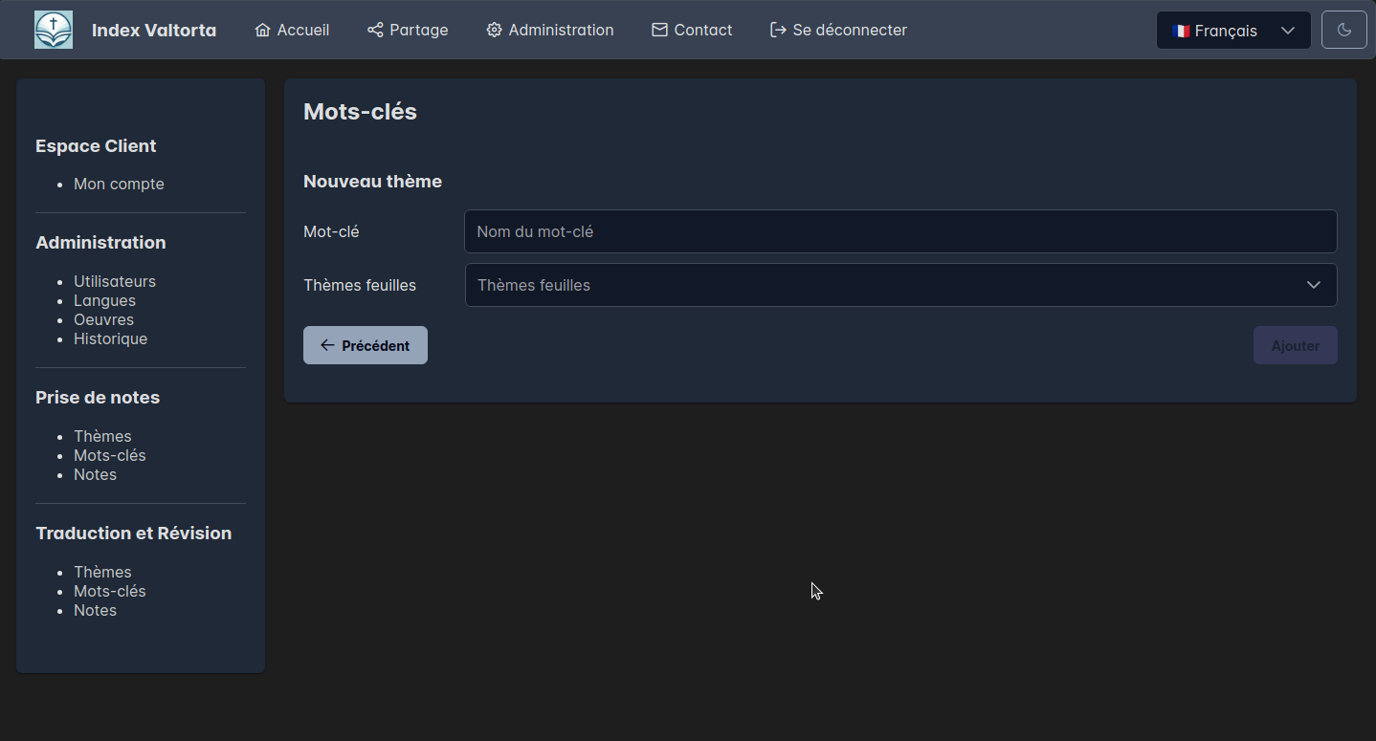Open Mon compte in Espace Client

point(119,184)
